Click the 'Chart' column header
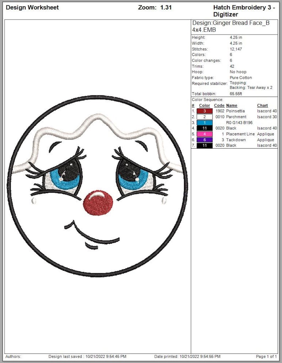The width and height of the screenshot is (282, 363). [x=262, y=105]
